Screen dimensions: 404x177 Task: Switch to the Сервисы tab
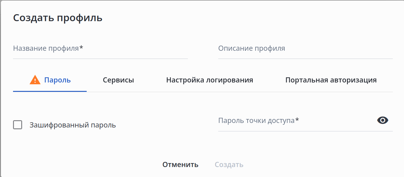(x=118, y=80)
